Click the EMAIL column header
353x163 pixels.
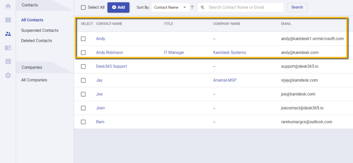point(286,24)
